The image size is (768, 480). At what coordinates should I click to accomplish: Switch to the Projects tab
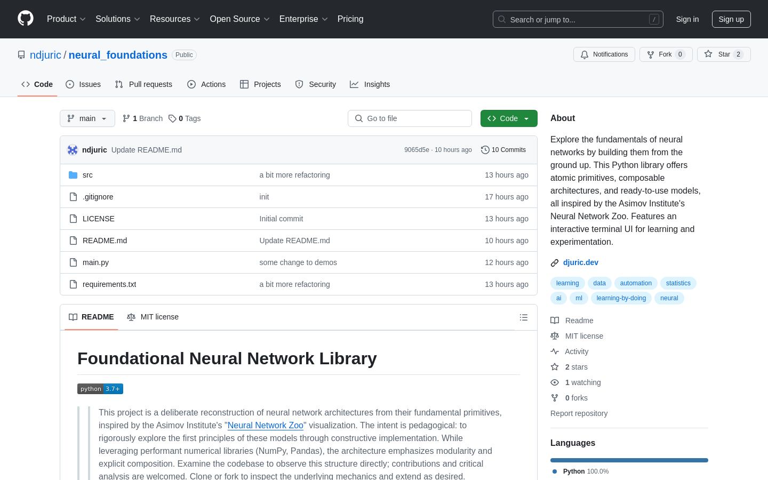(x=260, y=84)
